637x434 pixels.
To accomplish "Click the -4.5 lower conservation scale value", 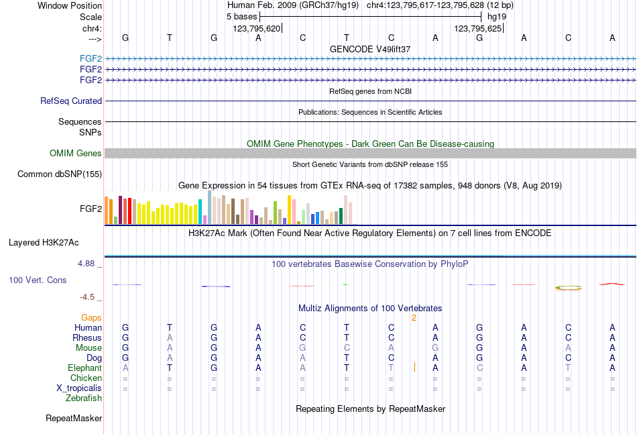I will click(87, 297).
